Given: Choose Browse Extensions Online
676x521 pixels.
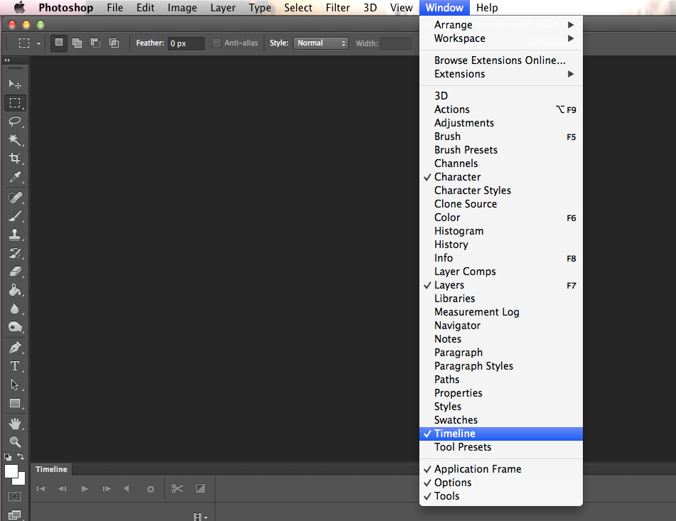Looking at the screenshot, I should (501, 60).
